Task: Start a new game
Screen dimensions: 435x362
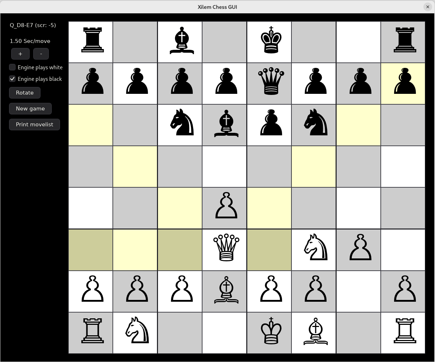Action: pyautogui.click(x=30, y=109)
